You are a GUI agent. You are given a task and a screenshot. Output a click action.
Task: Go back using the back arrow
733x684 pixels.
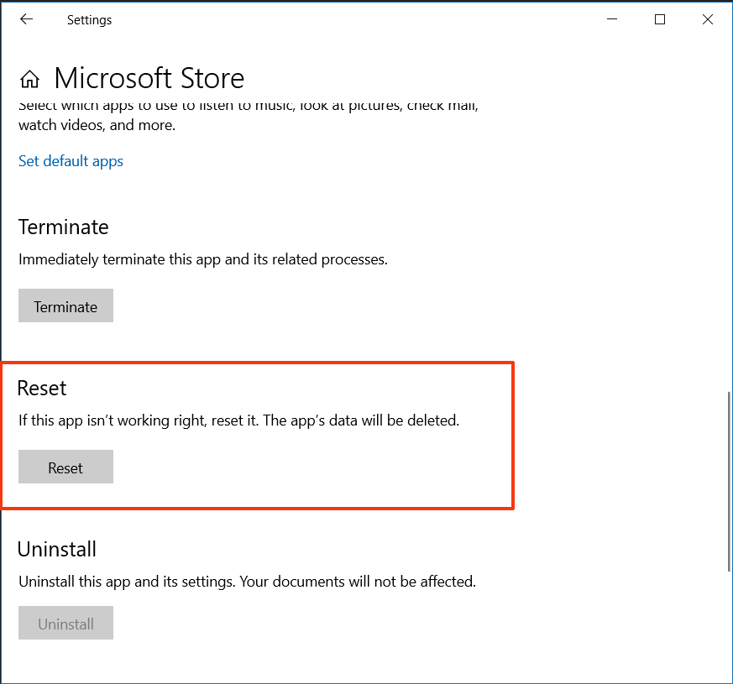(x=26, y=19)
